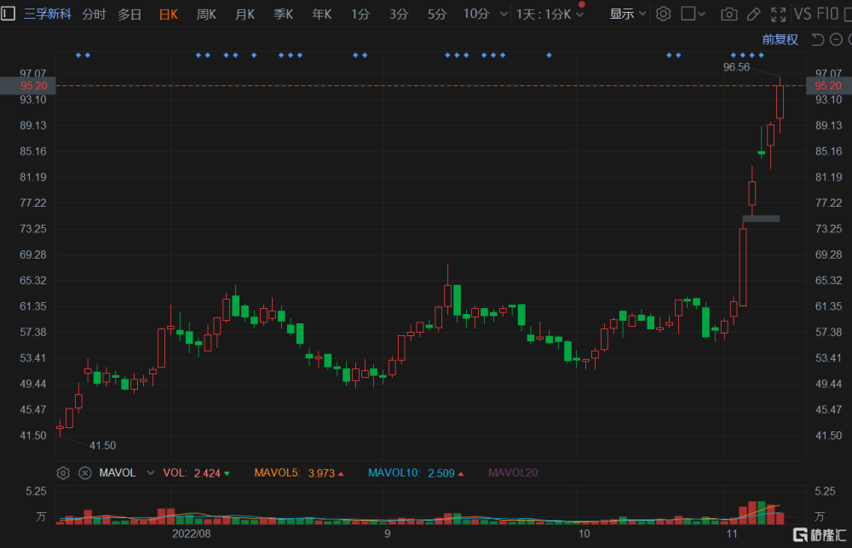Expand the 显示 display dropdown
This screenshot has width=852, height=548.
tap(627, 14)
